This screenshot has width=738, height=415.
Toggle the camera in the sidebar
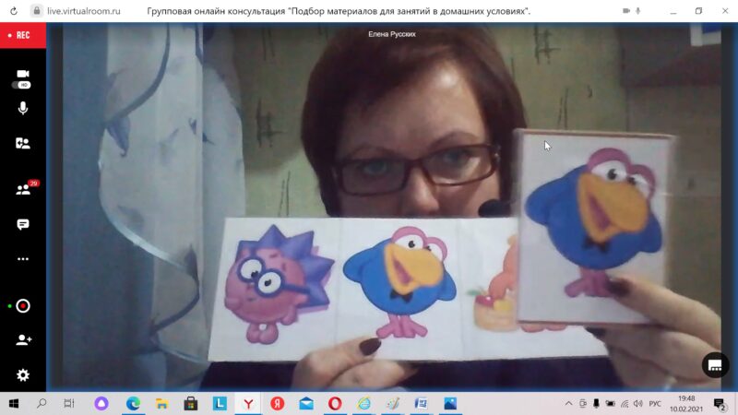coord(23,74)
